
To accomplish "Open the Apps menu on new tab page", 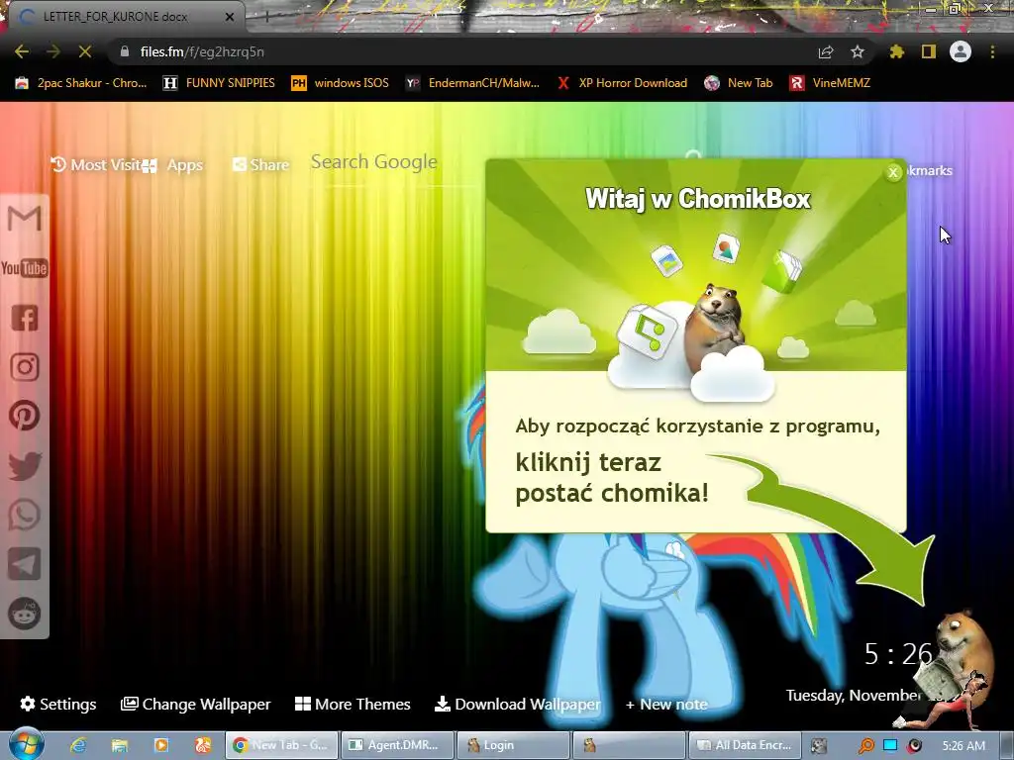I will click(173, 165).
